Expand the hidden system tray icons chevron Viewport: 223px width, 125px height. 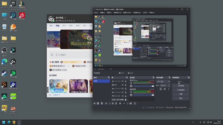[193, 122]
